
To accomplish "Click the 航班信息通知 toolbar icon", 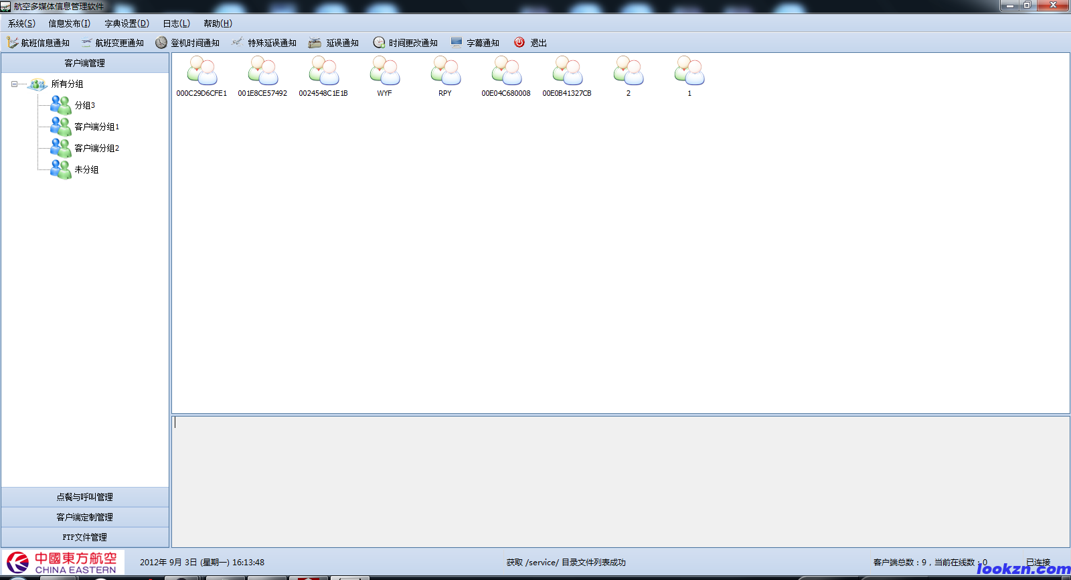I will pos(12,43).
